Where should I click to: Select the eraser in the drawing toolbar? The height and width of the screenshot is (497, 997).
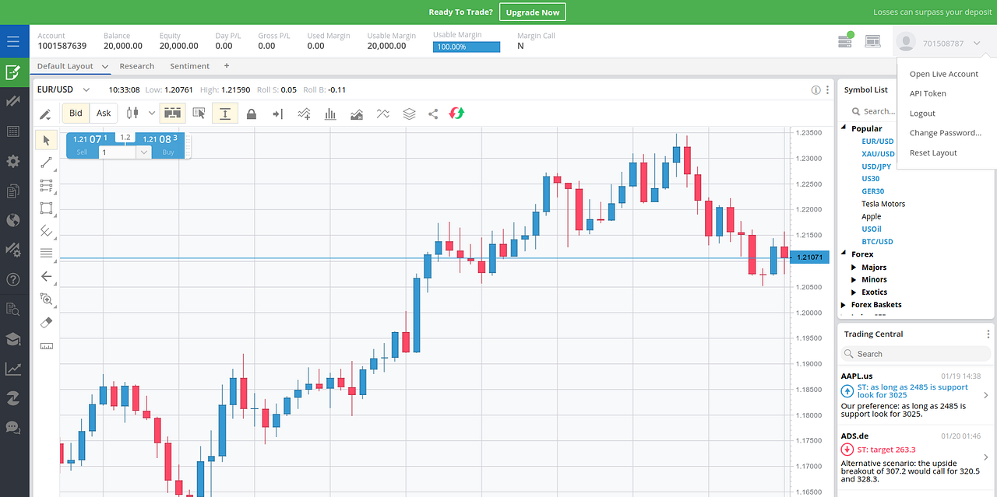[47, 322]
